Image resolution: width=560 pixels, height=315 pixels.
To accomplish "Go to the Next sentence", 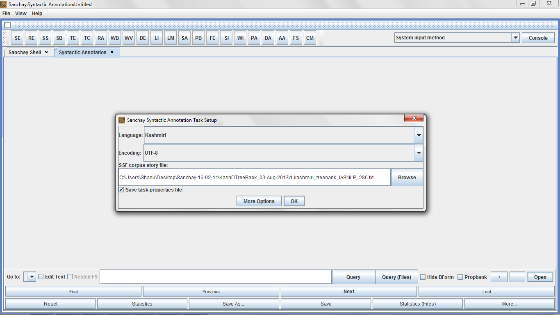I will [x=349, y=292].
